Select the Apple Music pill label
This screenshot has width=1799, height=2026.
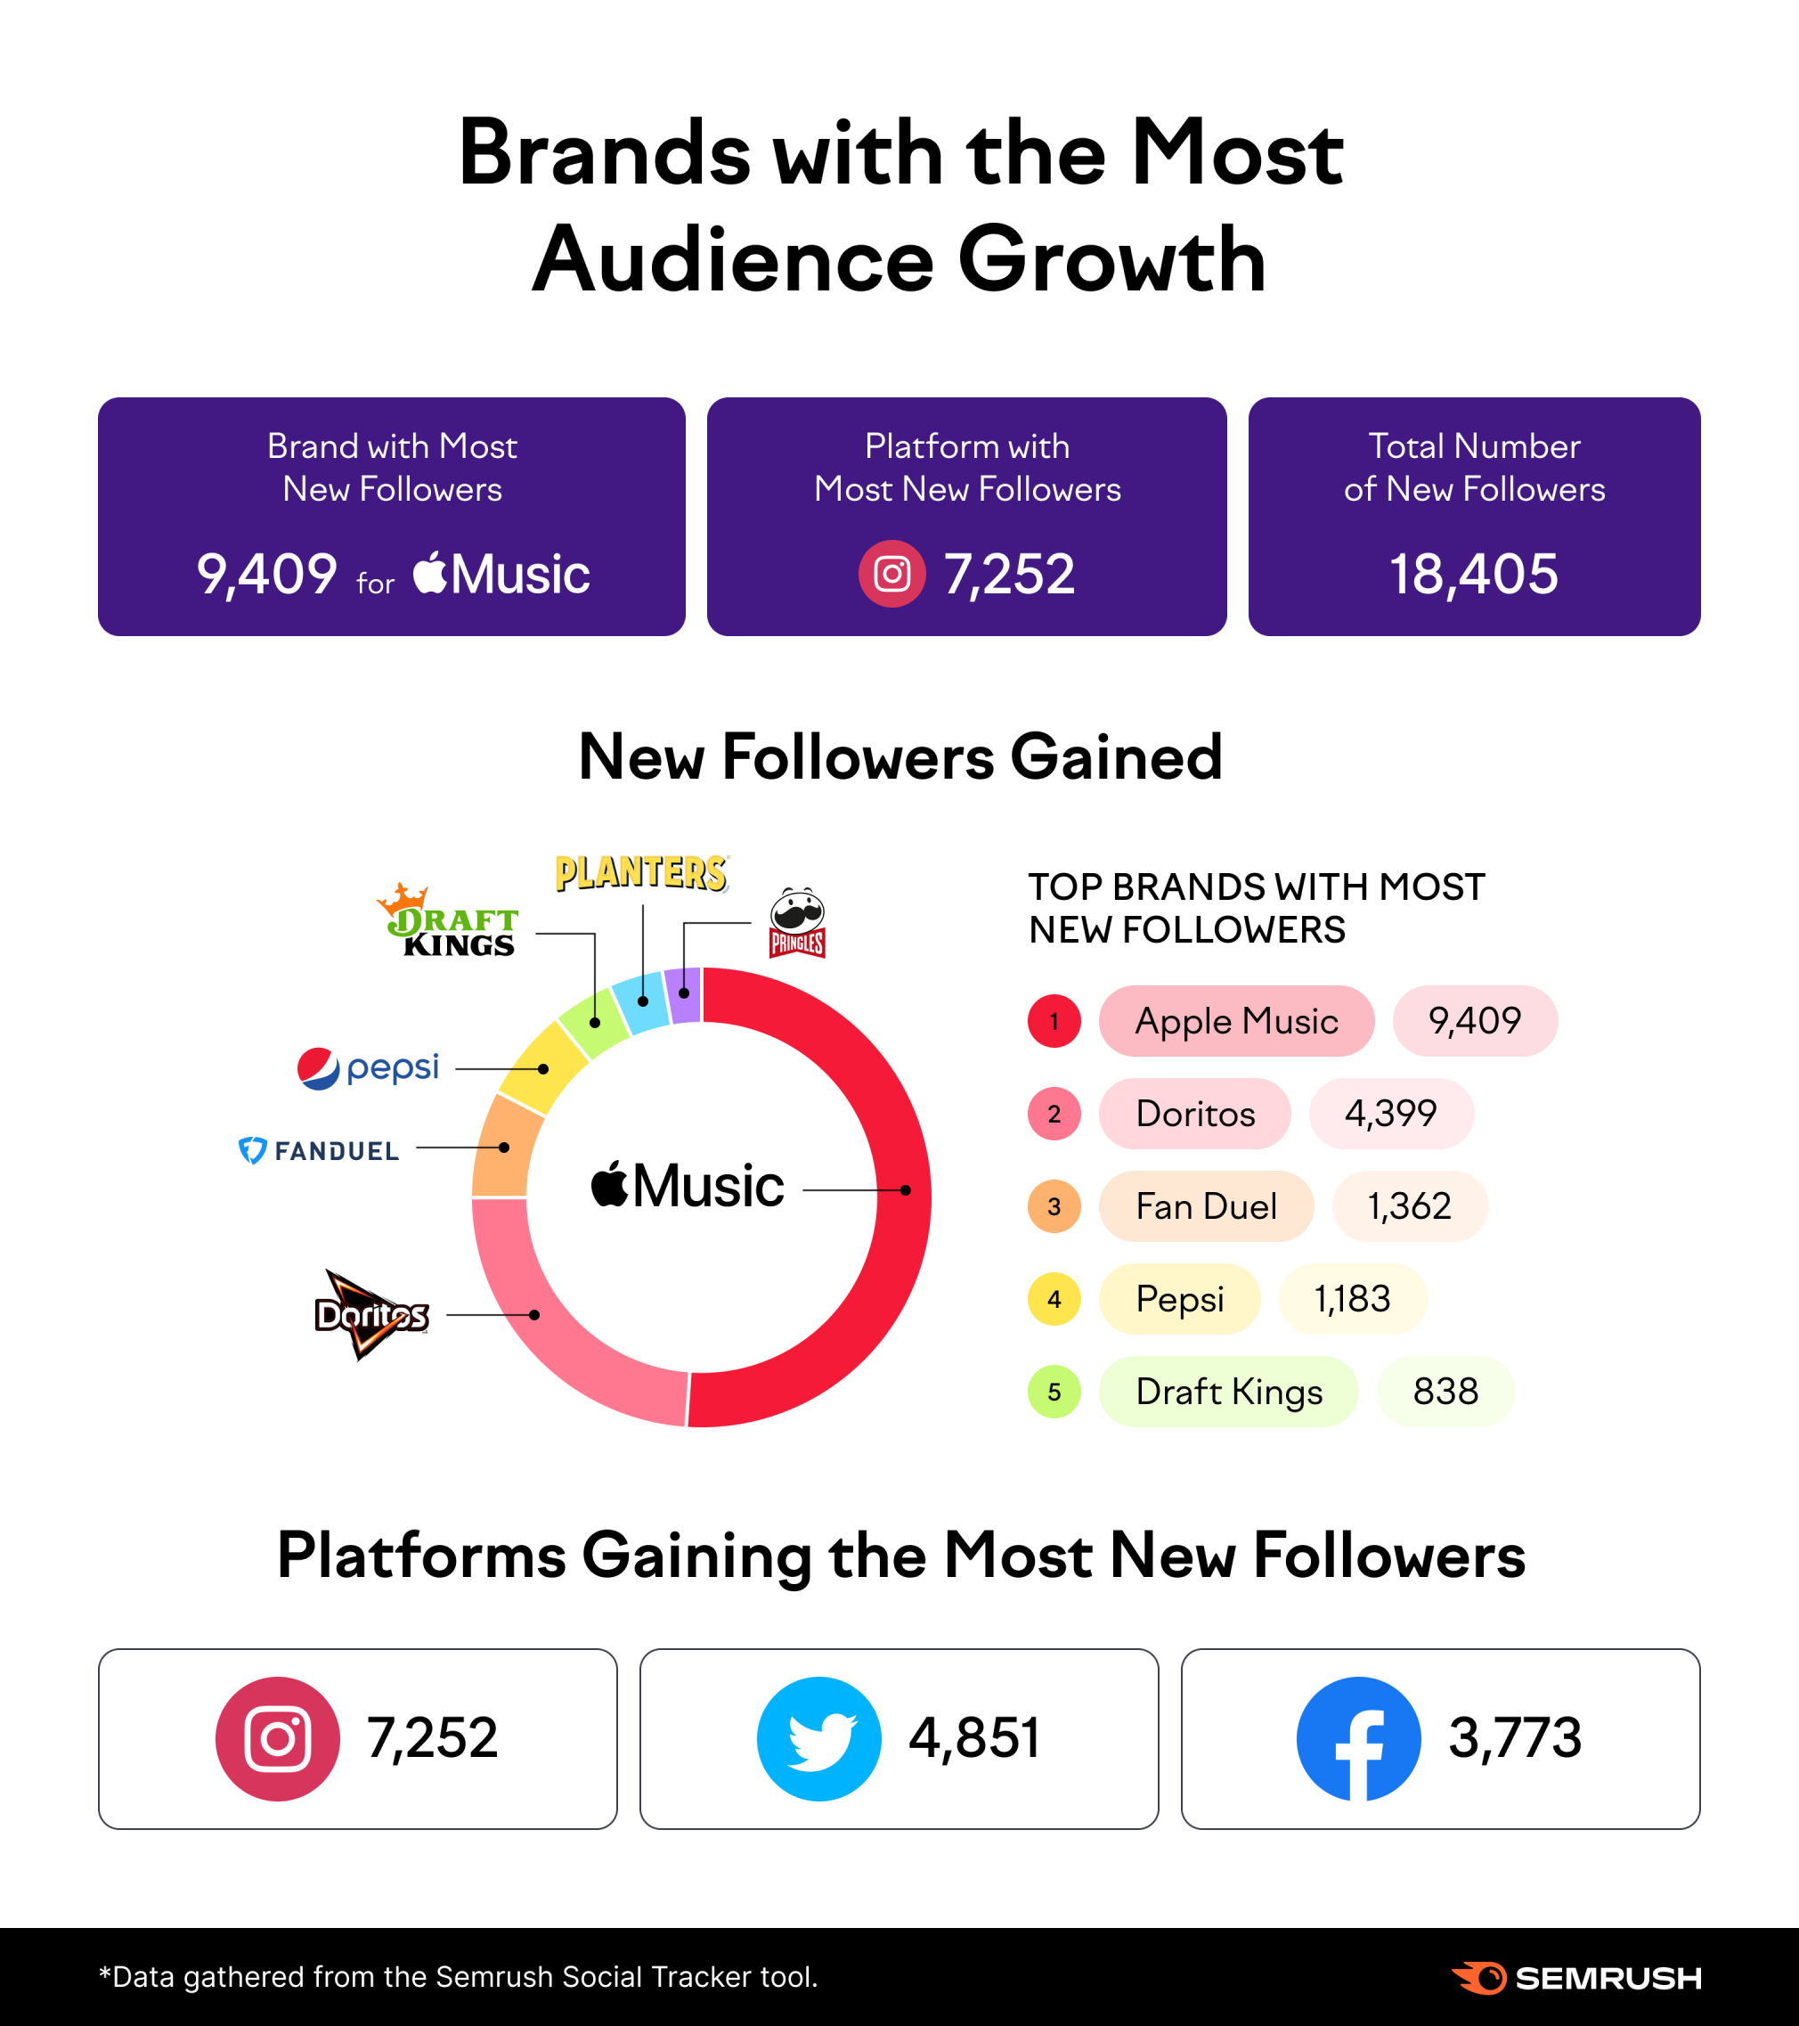point(1236,1021)
